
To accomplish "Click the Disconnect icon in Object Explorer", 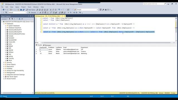I will 12,19.
